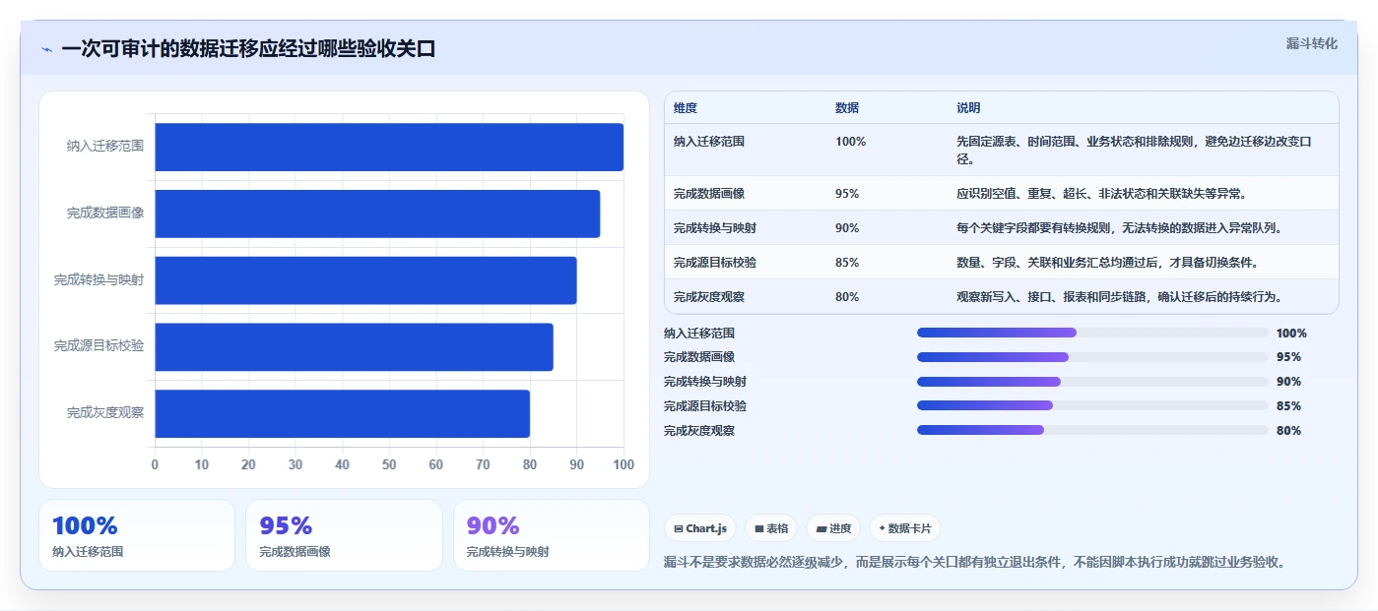The image size is (1378, 611).
Task: Click the 完成数据画像 label in the progress list
Action: pos(699,357)
